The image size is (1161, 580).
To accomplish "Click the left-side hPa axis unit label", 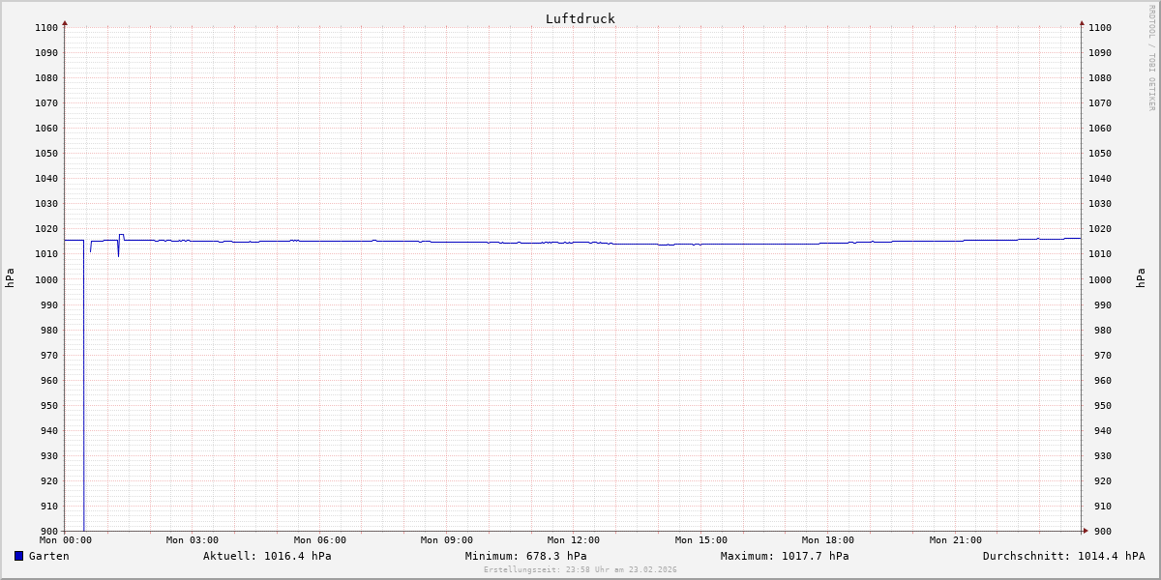I will tap(10, 278).
